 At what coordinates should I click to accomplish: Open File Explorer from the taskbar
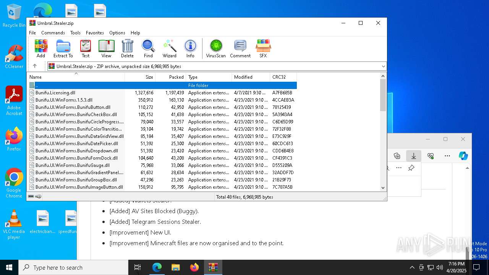tap(176, 267)
